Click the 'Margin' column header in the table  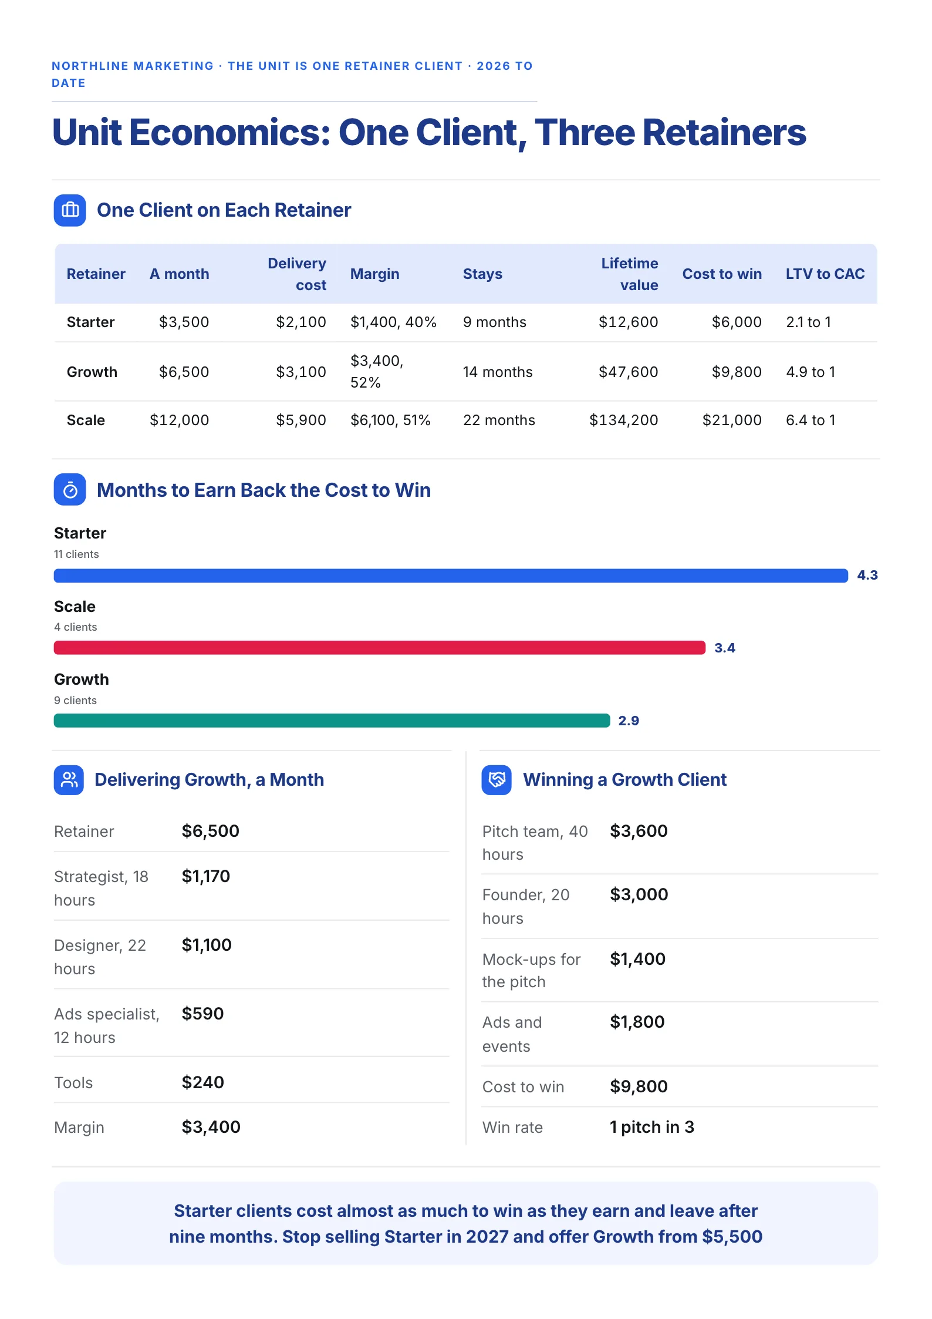374,274
